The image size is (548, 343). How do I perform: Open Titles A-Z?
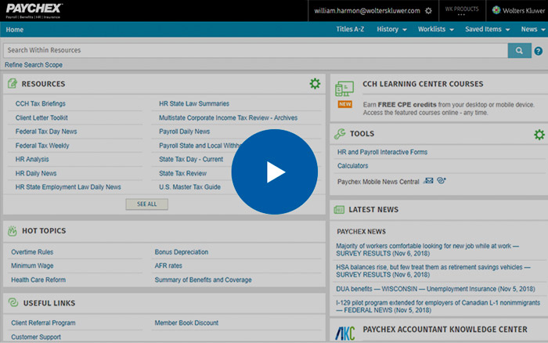[x=350, y=30]
